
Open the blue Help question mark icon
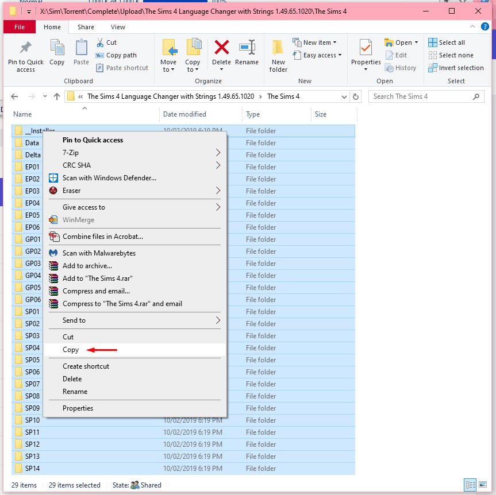click(x=485, y=26)
